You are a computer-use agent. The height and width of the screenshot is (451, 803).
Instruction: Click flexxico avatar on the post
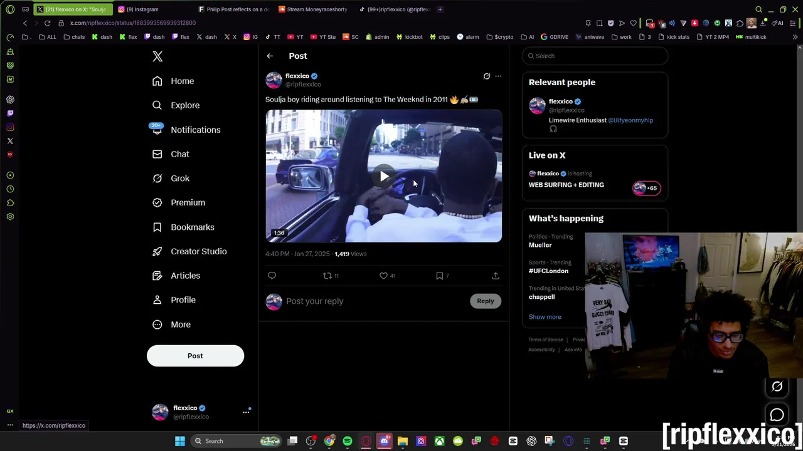click(274, 80)
